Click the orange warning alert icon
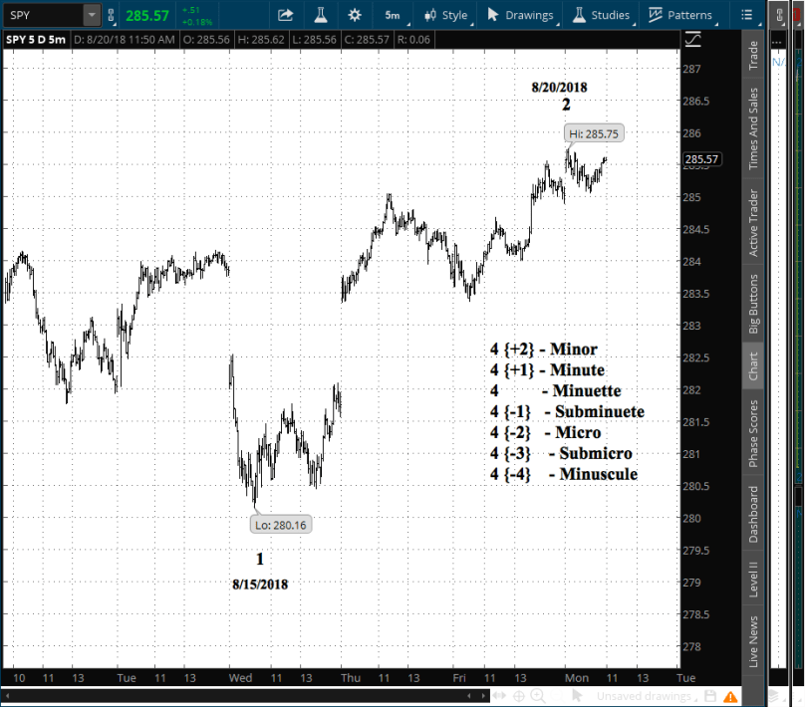The image size is (805, 707). click(x=732, y=695)
